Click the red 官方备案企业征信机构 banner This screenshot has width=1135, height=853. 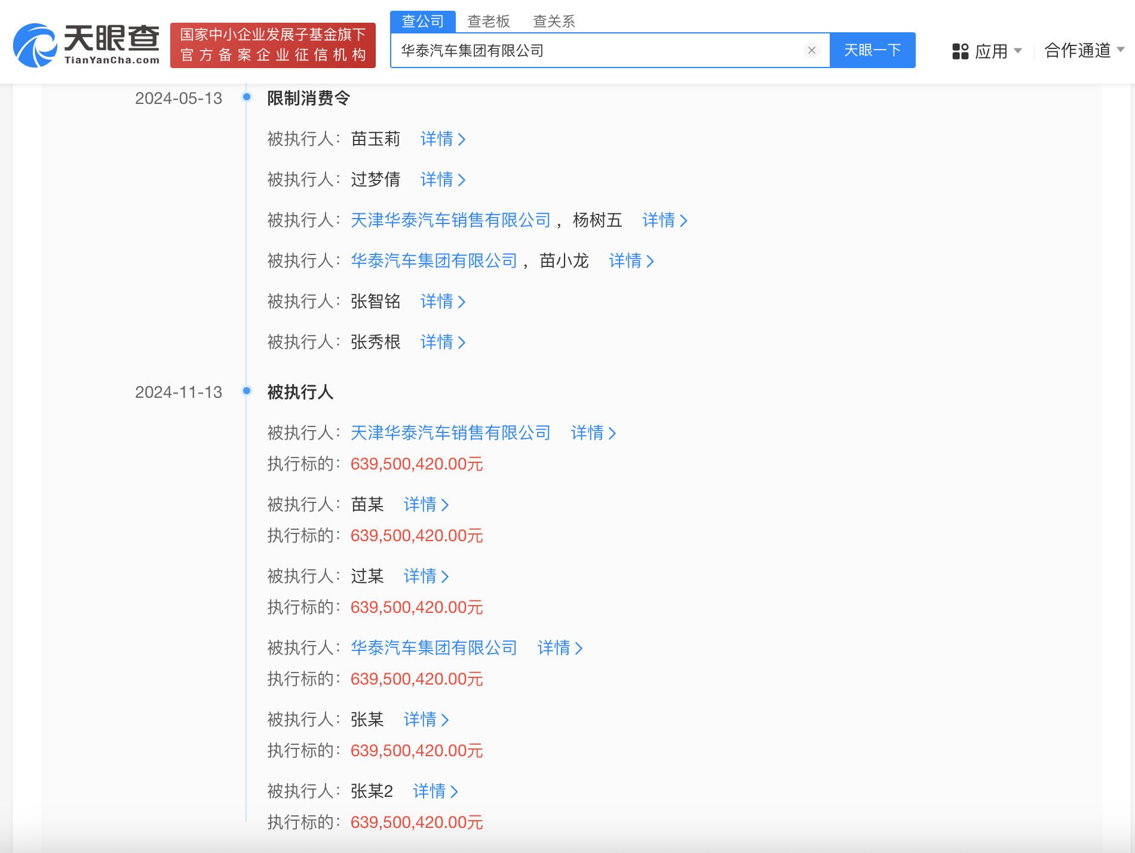click(273, 45)
